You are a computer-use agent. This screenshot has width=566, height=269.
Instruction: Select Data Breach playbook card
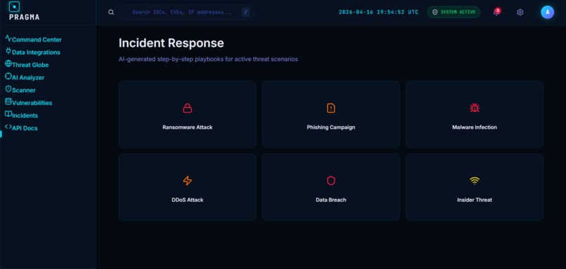click(331, 187)
